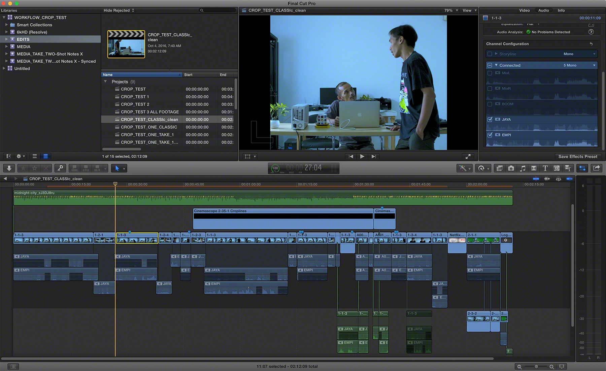The image size is (606, 371).
Task: Open the Storyline Mono channel dropdown
Action: click(579, 54)
